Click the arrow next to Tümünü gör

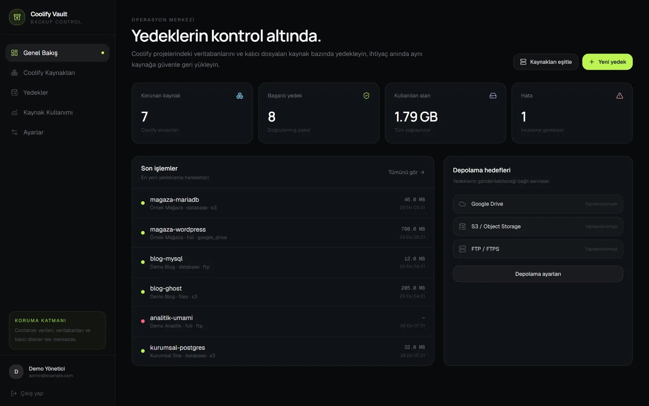(422, 172)
